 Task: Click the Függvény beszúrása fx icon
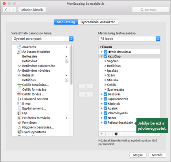point(19,127)
